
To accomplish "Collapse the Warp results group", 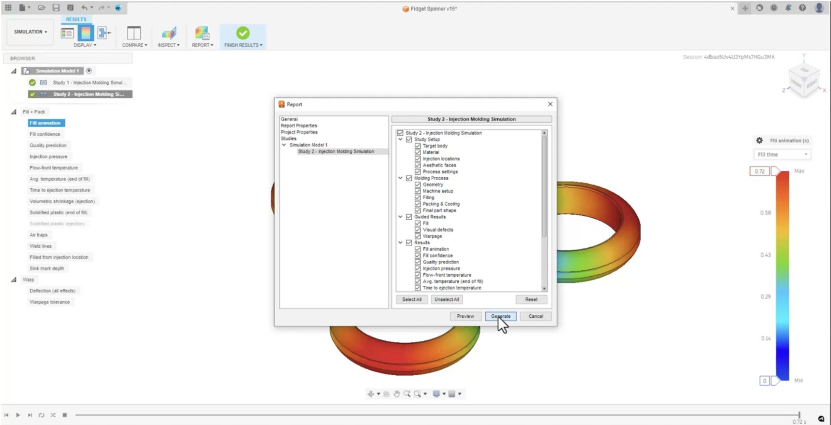I will click(14, 280).
